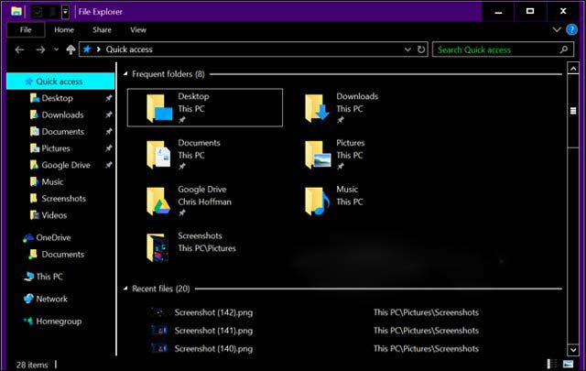Select Downloads in the navigation pane

[62, 115]
